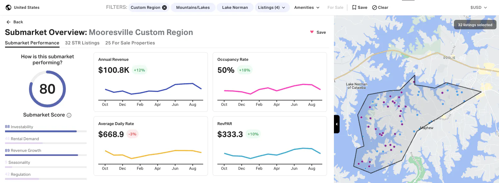The image size is (499, 183).
Task: Select the Lake Norman filter chip
Action: coord(235,8)
